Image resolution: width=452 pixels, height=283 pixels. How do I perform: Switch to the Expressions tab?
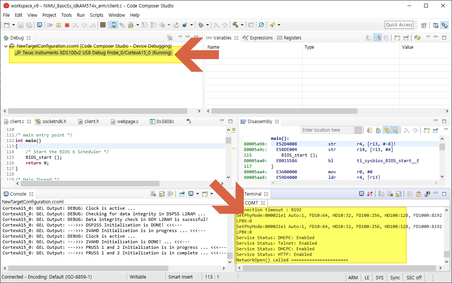point(258,38)
